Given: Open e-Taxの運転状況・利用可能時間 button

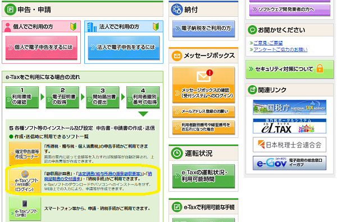Looking at the screenshot, I should click(x=203, y=176).
